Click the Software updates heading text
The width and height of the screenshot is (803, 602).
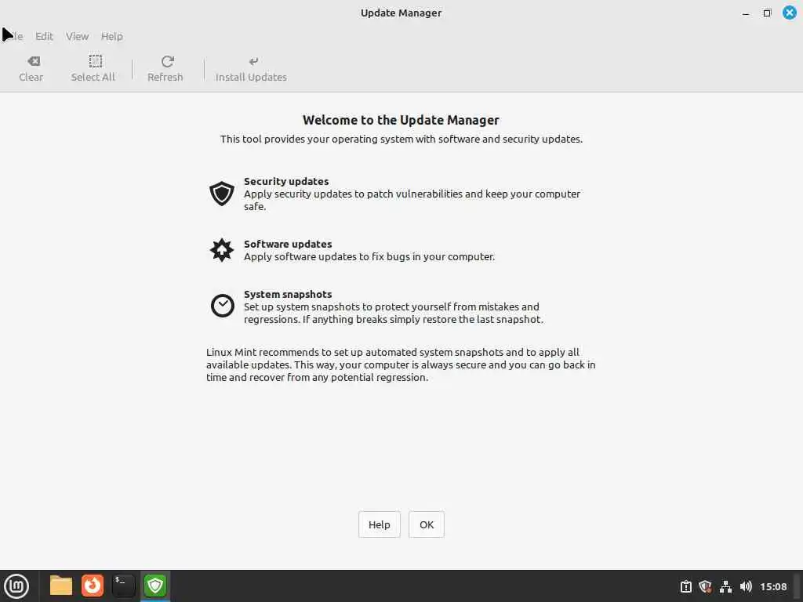click(x=288, y=245)
